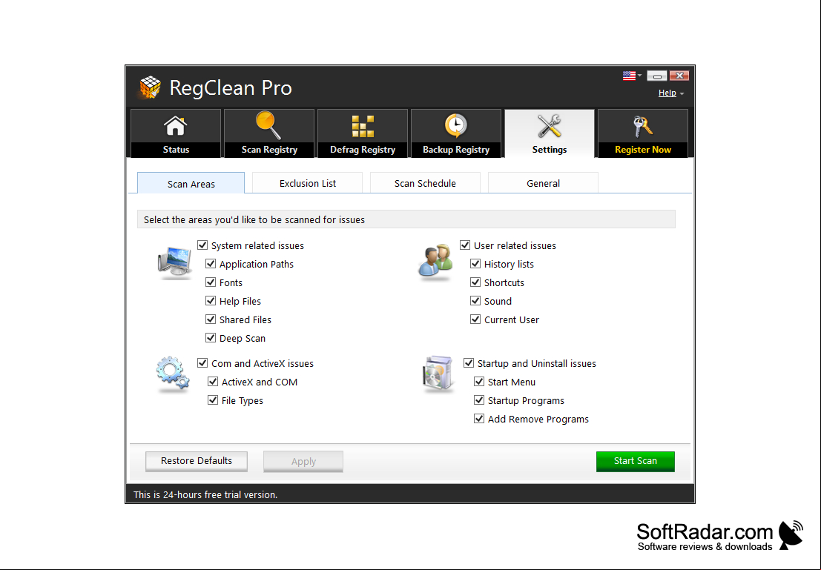
Task: Click the Backup Registry clock icon
Action: (x=456, y=125)
